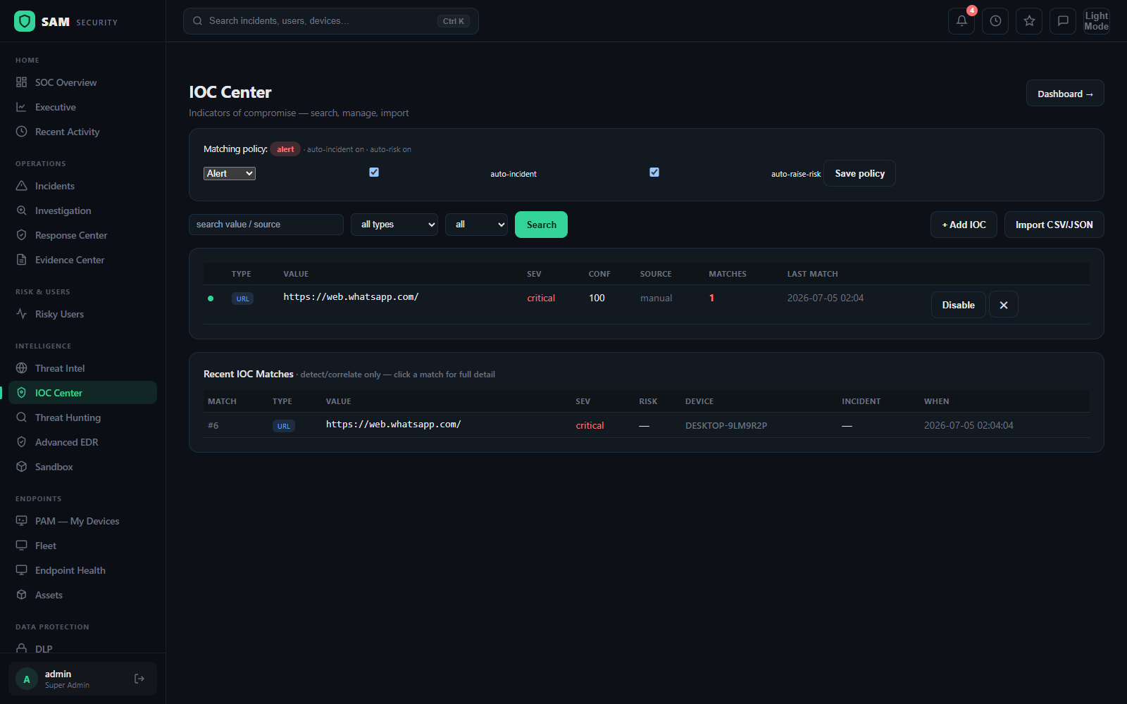Click the green active status dot
Viewport: 1127px width, 704px height.
tap(211, 298)
